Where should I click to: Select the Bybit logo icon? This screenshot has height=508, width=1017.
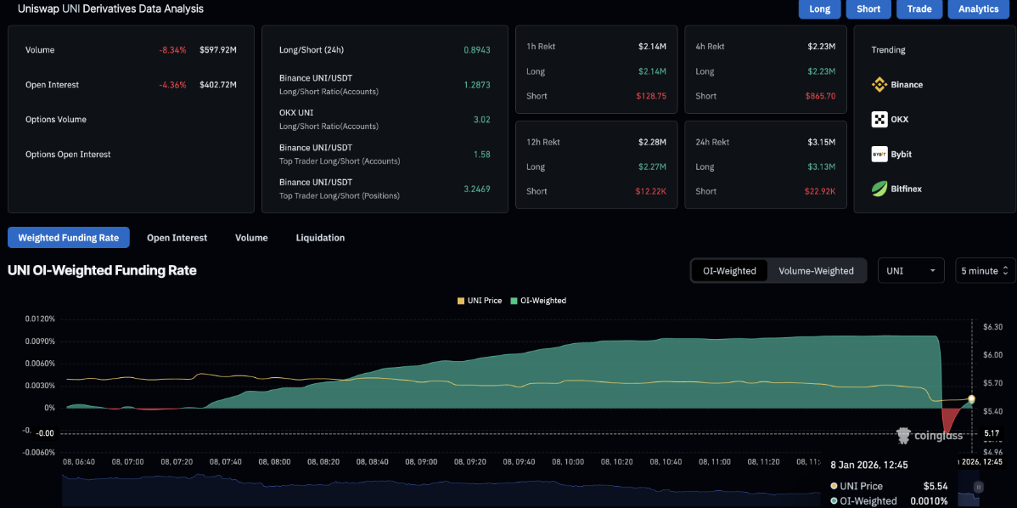(x=879, y=155)
